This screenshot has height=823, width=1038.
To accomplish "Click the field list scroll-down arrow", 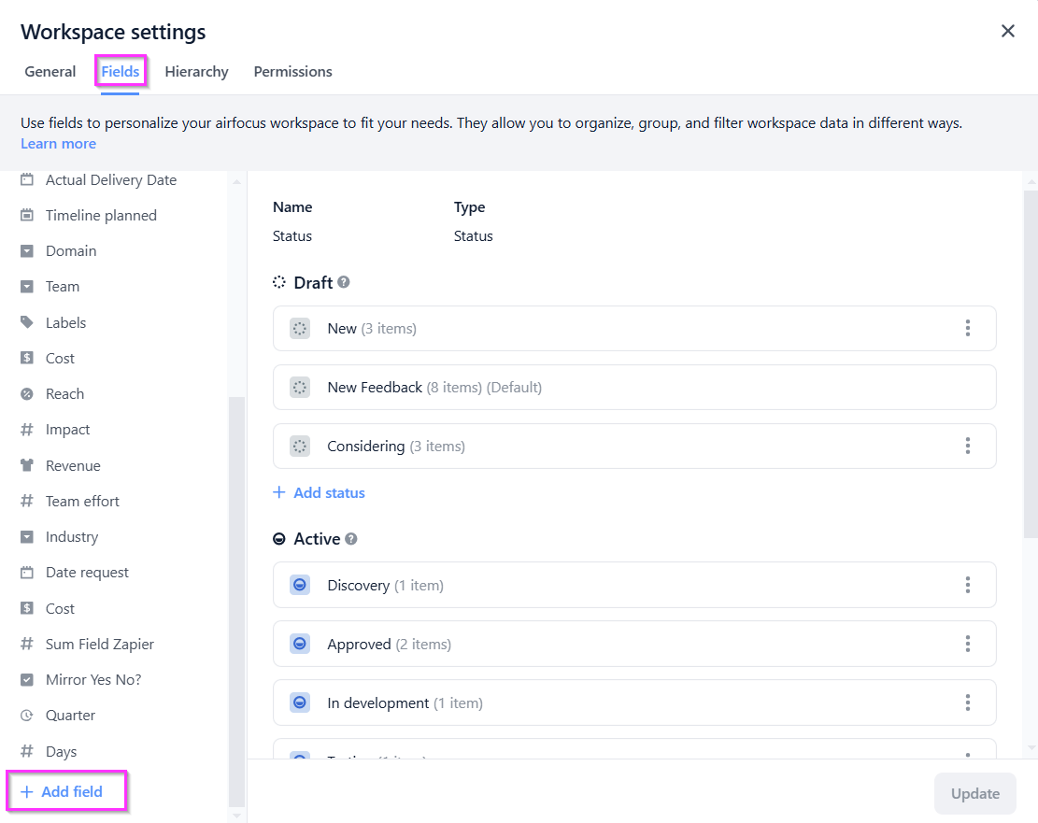I will (236, 815).
